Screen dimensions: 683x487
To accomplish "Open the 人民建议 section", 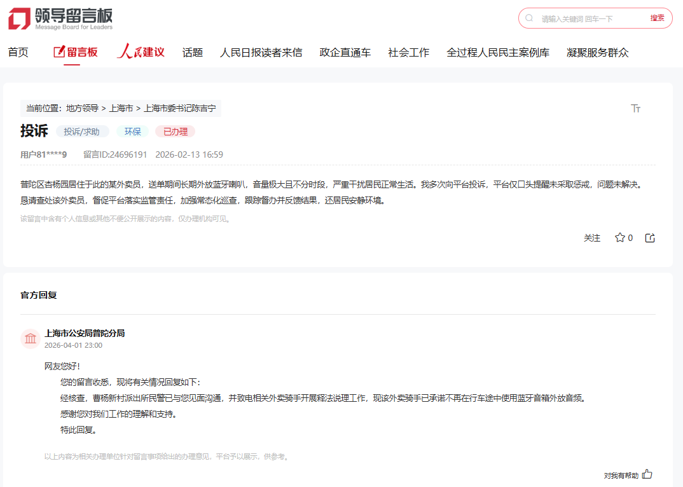I will coord(141,52).
